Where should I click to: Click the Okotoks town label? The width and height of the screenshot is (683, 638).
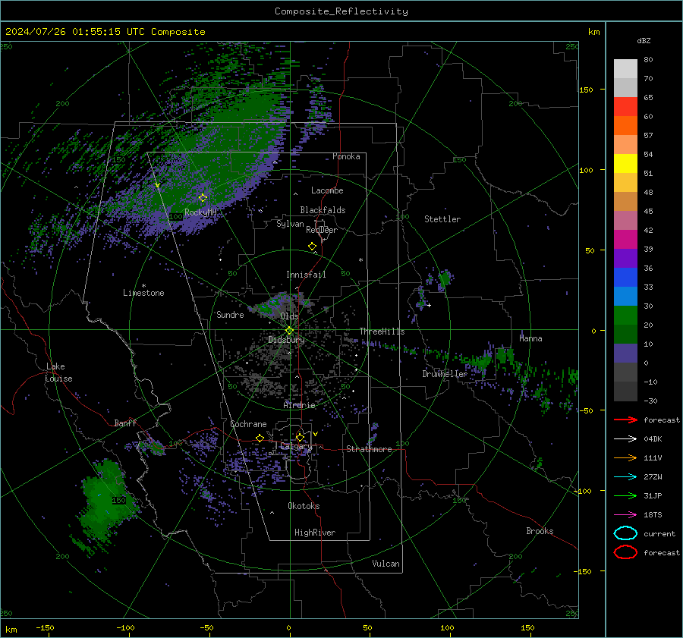pyautogui.click(x=304, y=506)
